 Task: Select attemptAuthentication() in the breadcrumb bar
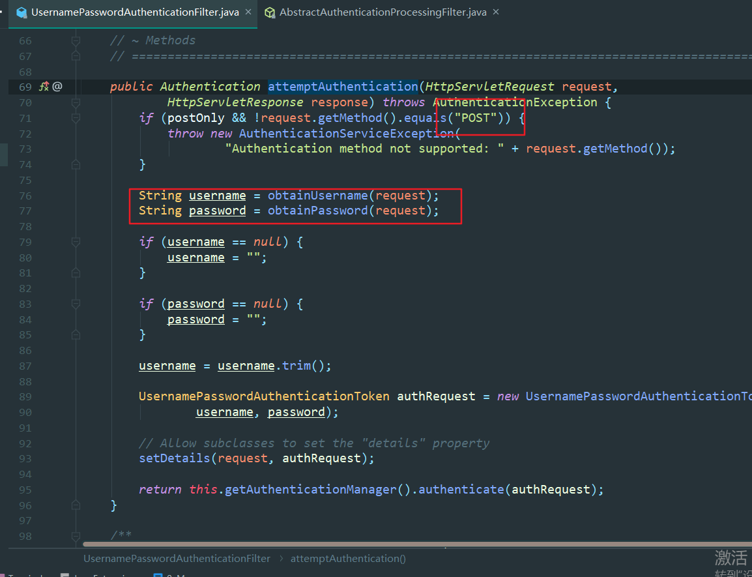click(348, 559)
